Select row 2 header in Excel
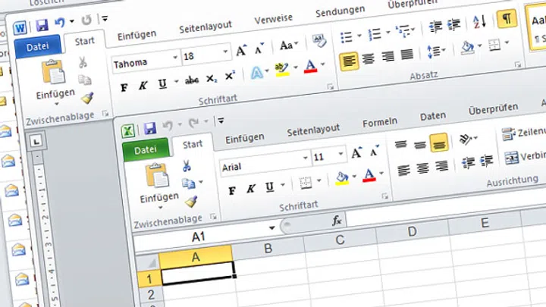 coord(151,295)
